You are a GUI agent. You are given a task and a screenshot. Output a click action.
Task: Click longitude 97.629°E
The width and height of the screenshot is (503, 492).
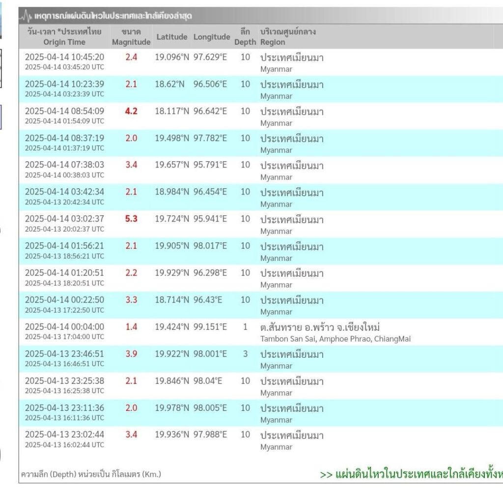pyautogui.click(x=210, y=57)
